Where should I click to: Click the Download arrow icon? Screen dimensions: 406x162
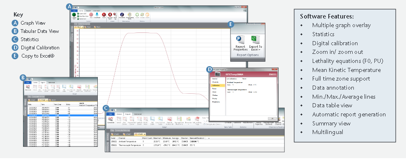97,14
